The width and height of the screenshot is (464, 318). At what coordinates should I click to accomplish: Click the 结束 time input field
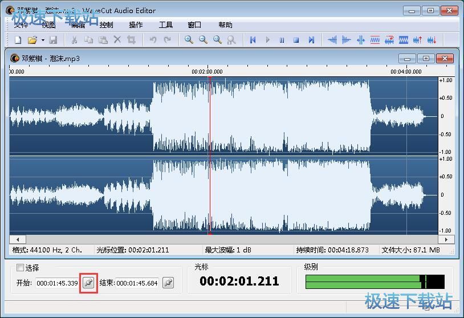pos(137,283)
